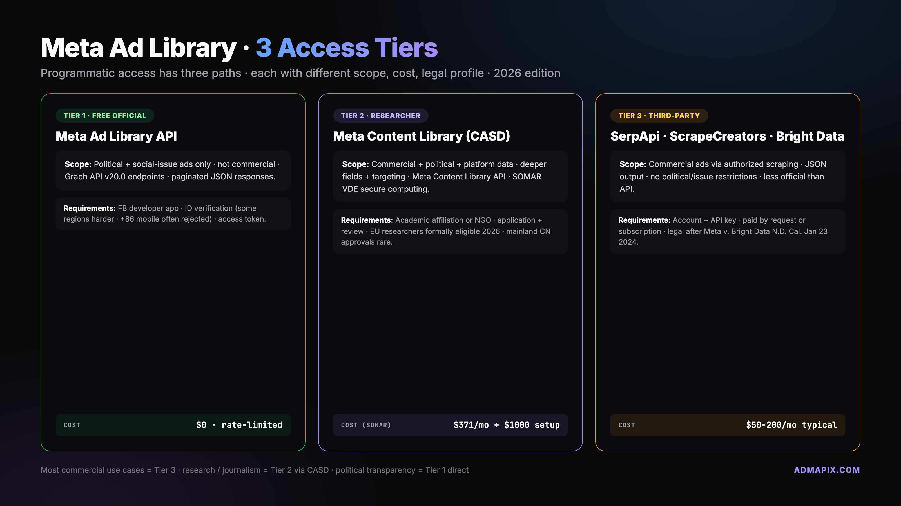Click the Tier 1 Scope description box
Viewport: 901px width, 506px height.
[173, 170]
